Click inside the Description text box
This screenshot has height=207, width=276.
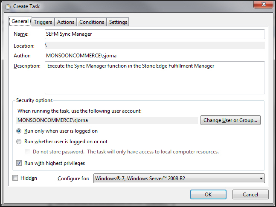tap(155, 78)
